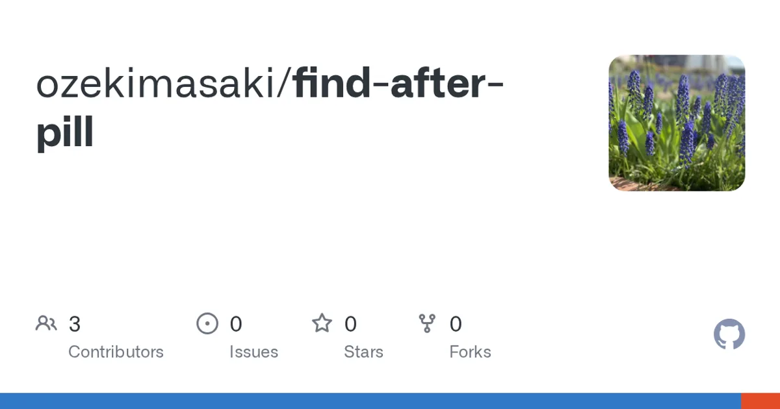Open the bold find-after- repository name
780x409 pixels.
398,85
